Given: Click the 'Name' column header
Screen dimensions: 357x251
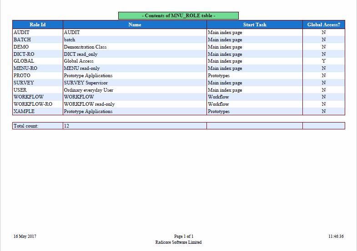Looking at the screenshot, I should click(x=135, y=25).
